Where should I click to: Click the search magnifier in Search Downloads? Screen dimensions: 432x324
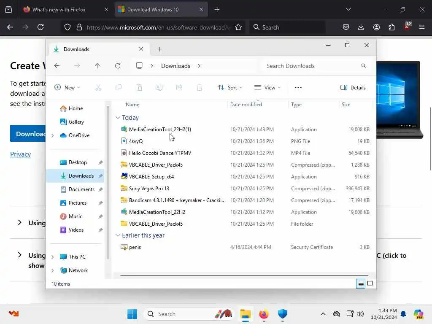(364, 66)
